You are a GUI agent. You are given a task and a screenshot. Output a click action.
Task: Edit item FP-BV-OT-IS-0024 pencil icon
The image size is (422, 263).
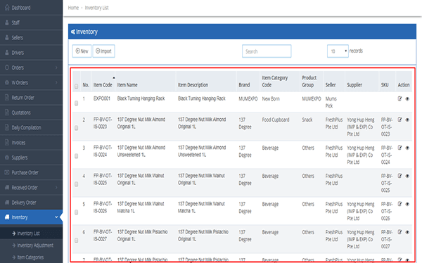pos(399,148)
